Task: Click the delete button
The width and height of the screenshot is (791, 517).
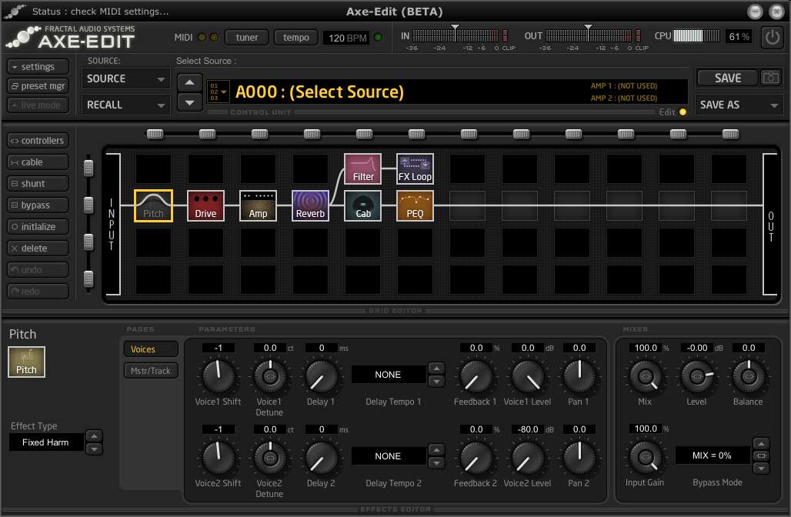Action: click(38, 248)
